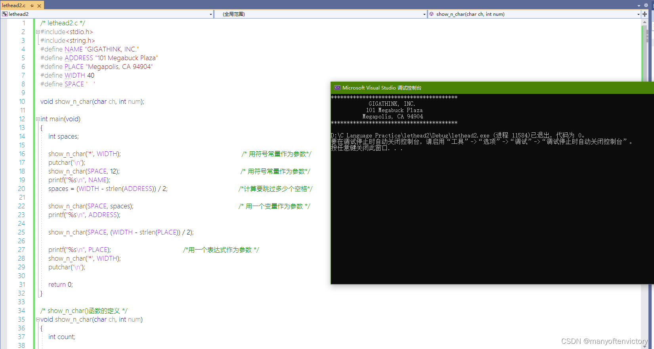Click the ADDRESS macro on line 5

click(79, 58)
